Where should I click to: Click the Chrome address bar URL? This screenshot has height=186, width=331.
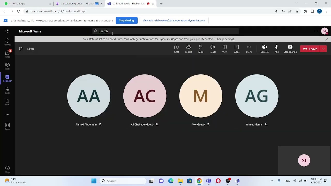point(58,11)
